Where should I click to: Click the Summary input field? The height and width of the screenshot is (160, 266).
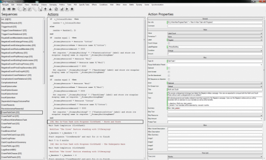215,108
